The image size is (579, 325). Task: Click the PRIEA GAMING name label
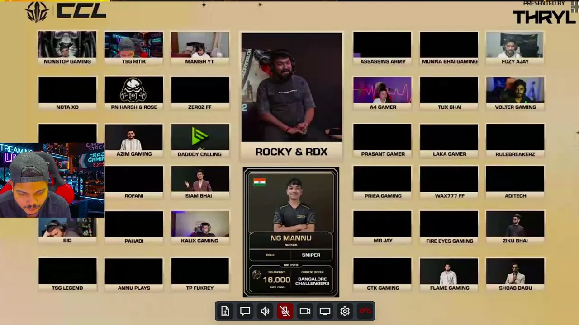(383, 195)
